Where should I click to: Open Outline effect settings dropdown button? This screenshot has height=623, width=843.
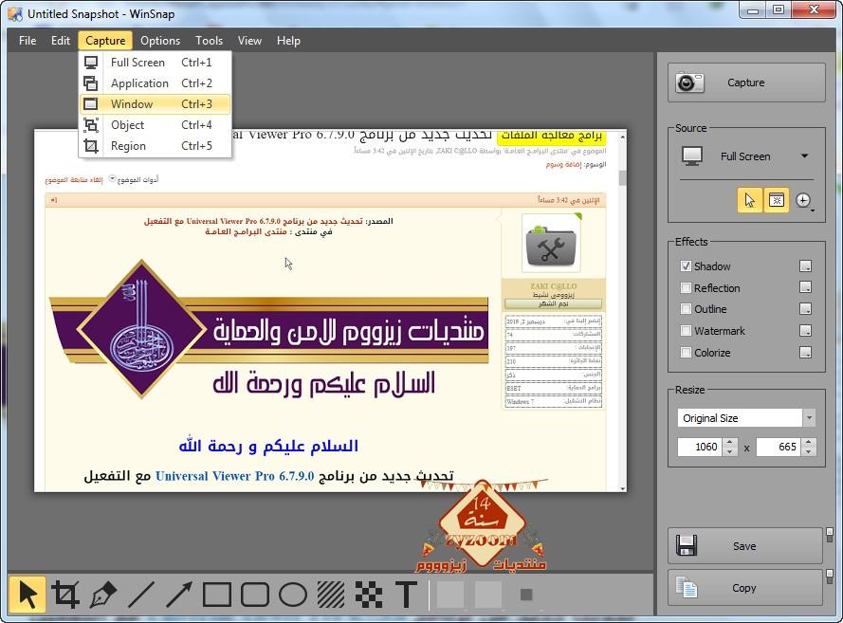pyautogui.click(x=805, y=309)
